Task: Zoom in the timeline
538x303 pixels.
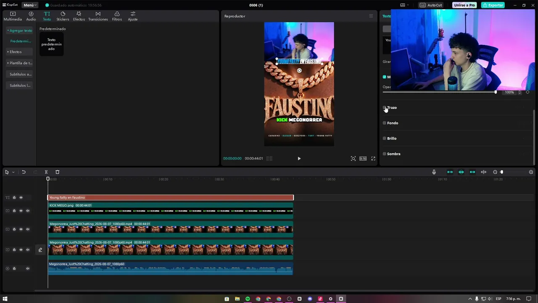Action: click(x=531, y=172)
